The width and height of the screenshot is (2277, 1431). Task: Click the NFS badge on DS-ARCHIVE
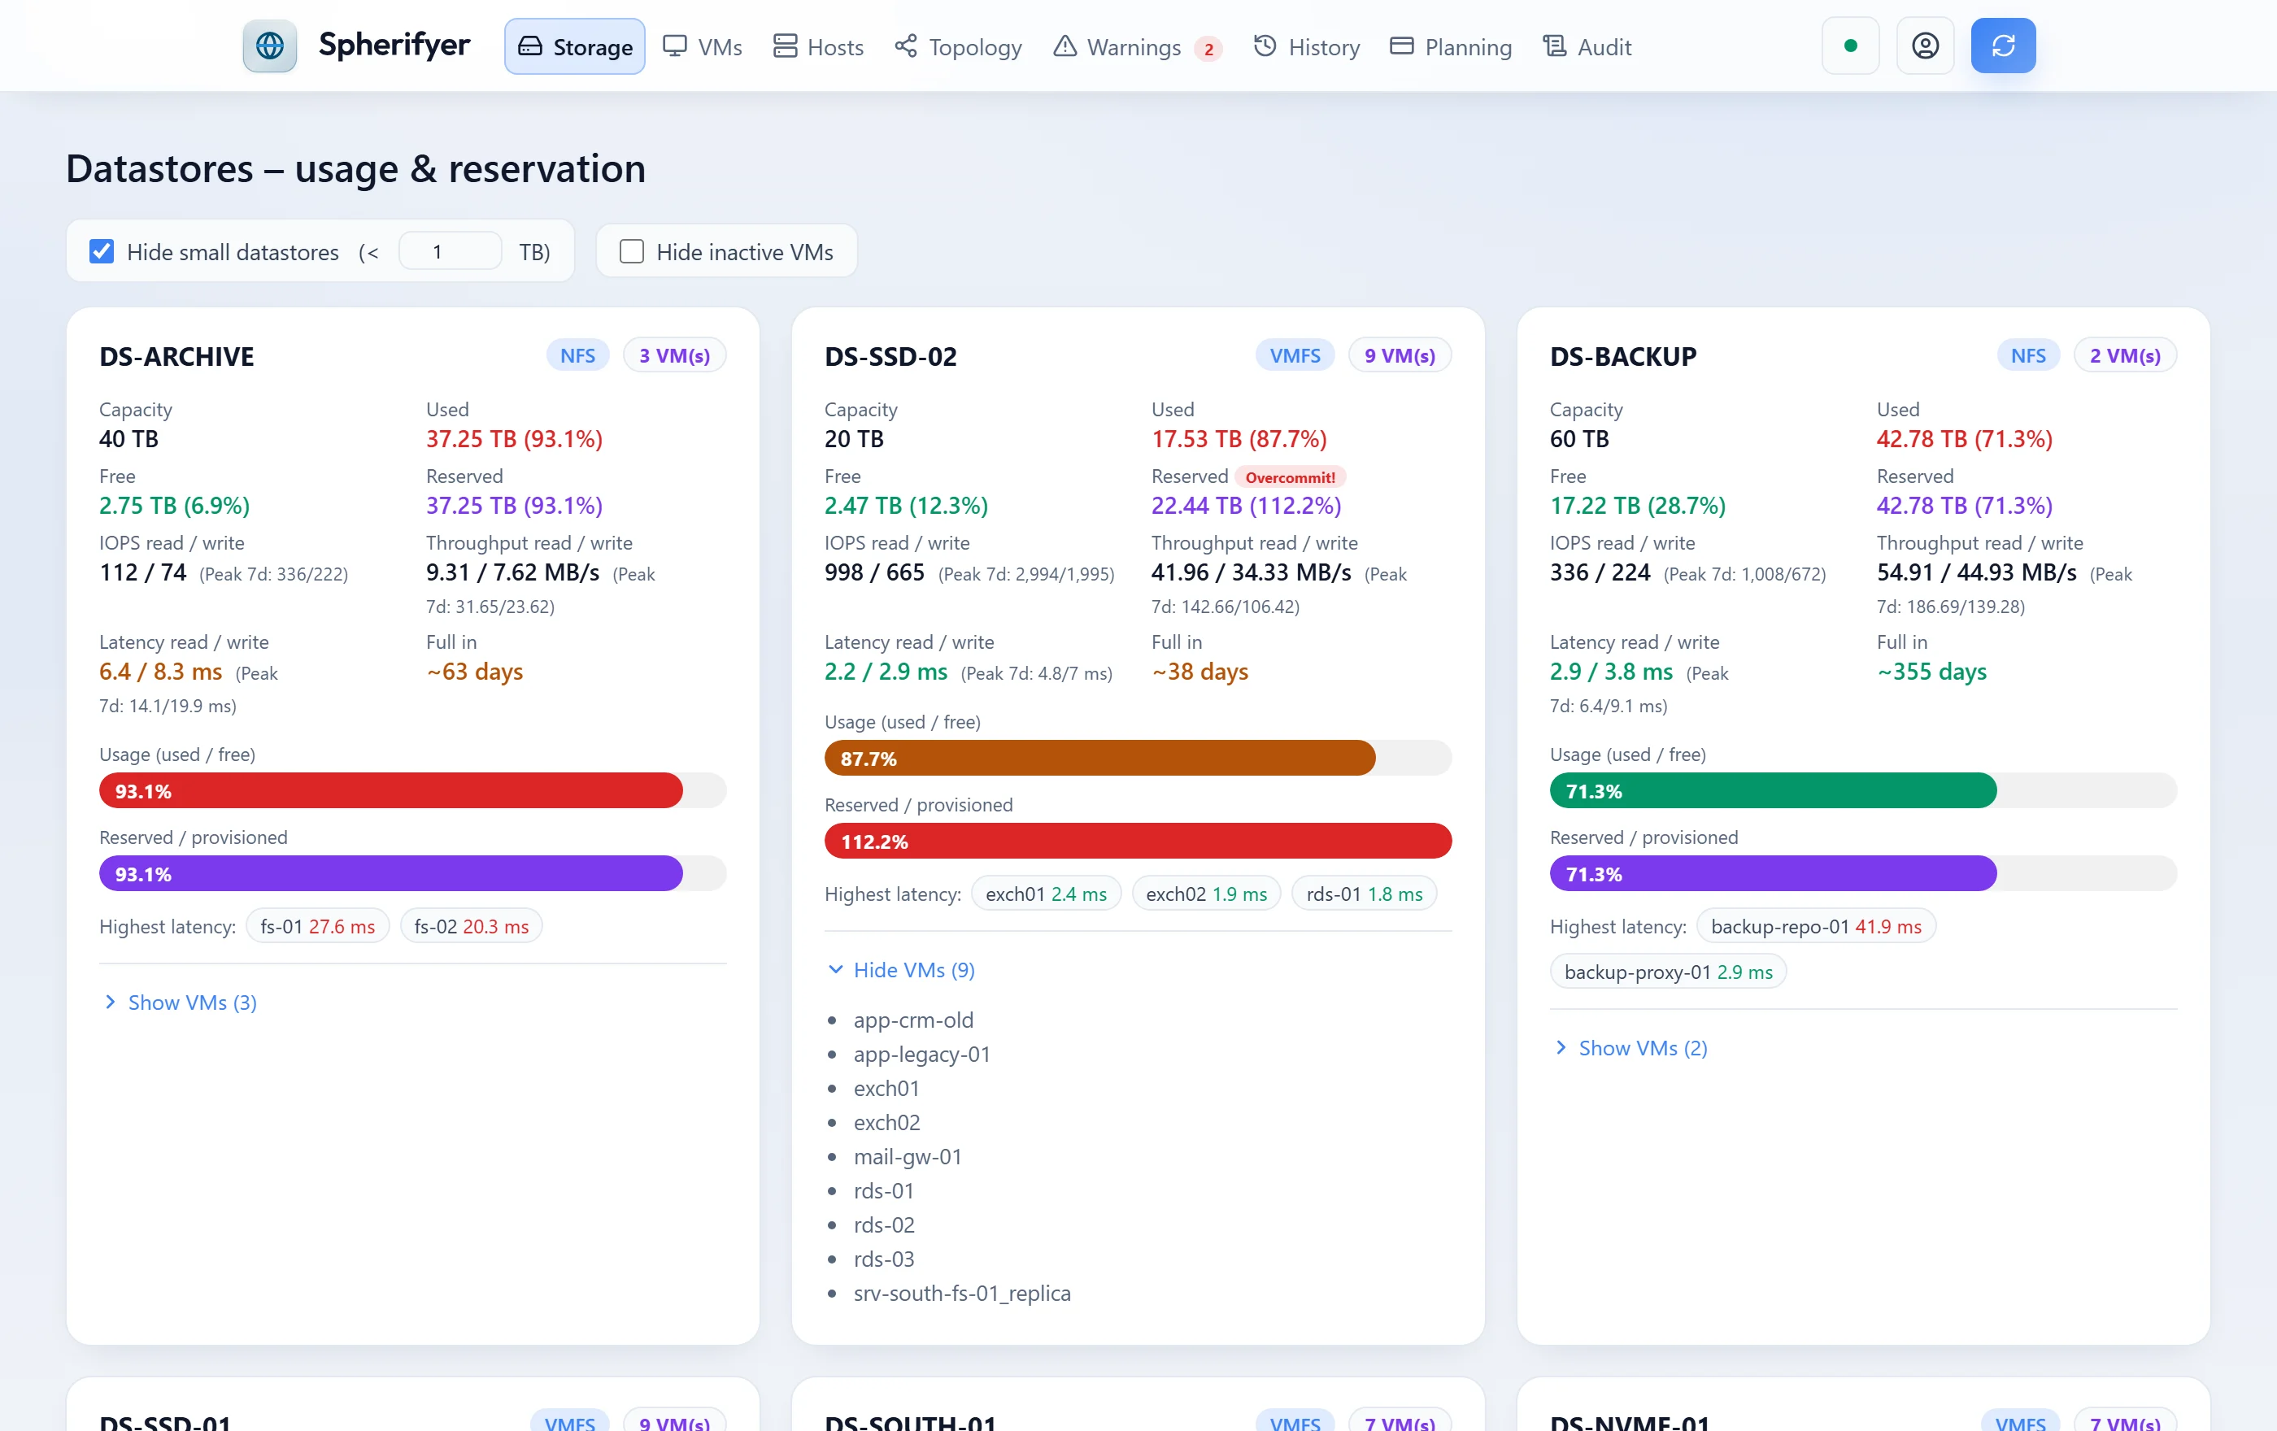pos(577,355)
